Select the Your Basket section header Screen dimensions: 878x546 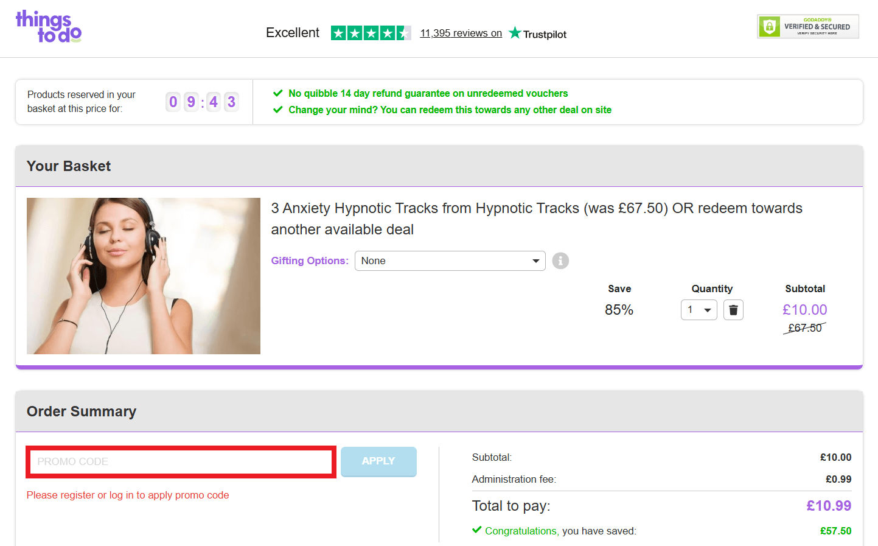[x=69, y=166]
